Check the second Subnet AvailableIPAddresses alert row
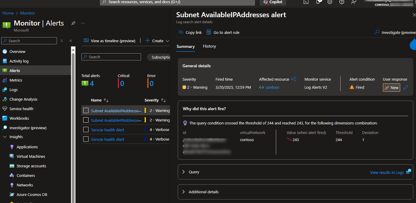This screenshot has width=416, height=203. pyautogui.click(x=86, y=120)
